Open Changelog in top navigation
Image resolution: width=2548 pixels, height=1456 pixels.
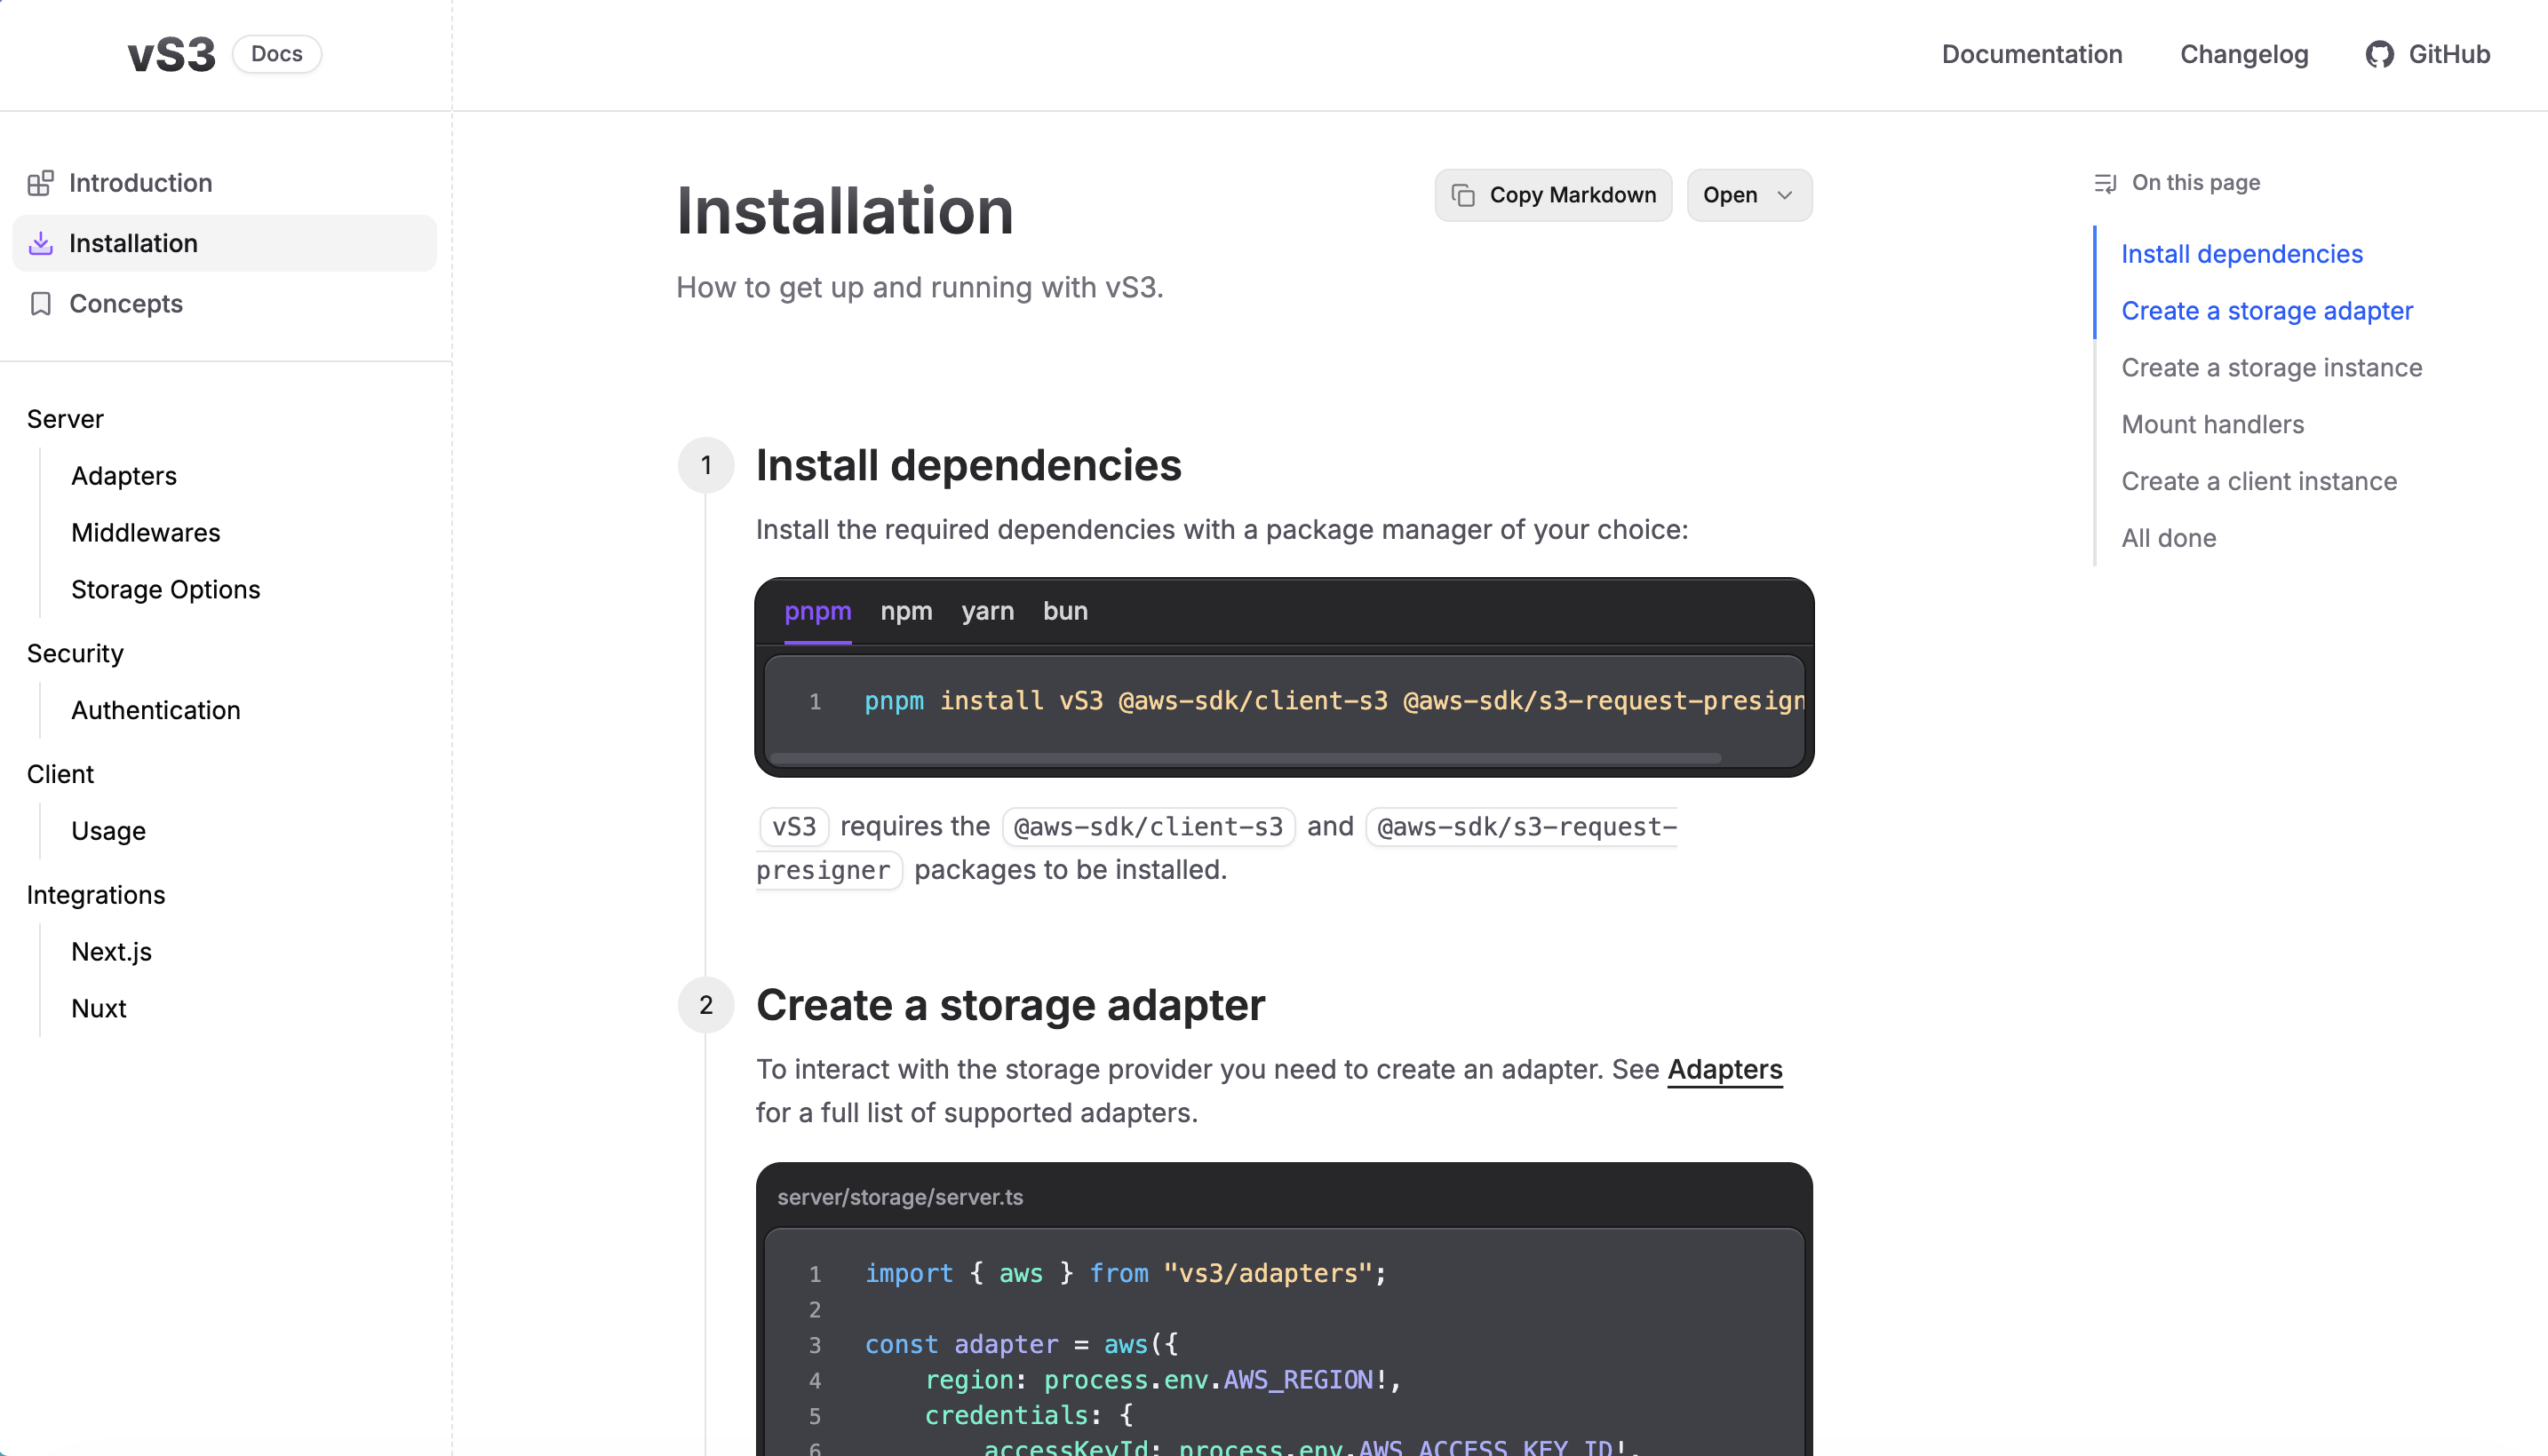(x=2244, y=54)
